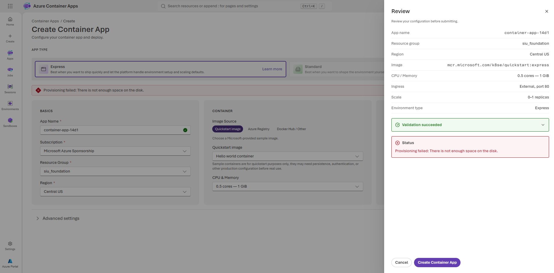Open the Sessions sidebar section
554x273 pixels.
tap(10, 89)
